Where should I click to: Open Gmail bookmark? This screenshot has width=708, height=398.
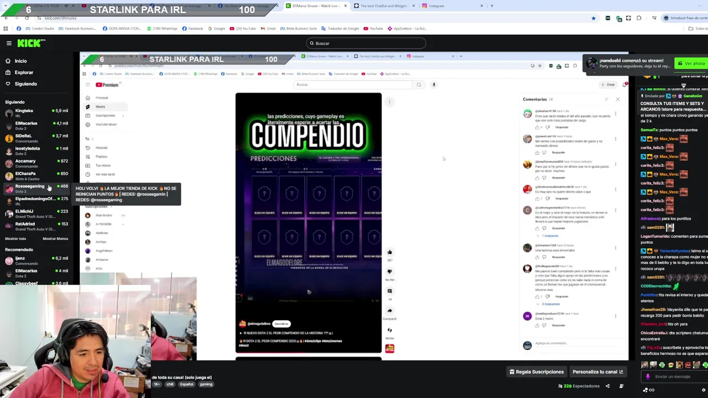pyautogui.click(x=268, y=29)
